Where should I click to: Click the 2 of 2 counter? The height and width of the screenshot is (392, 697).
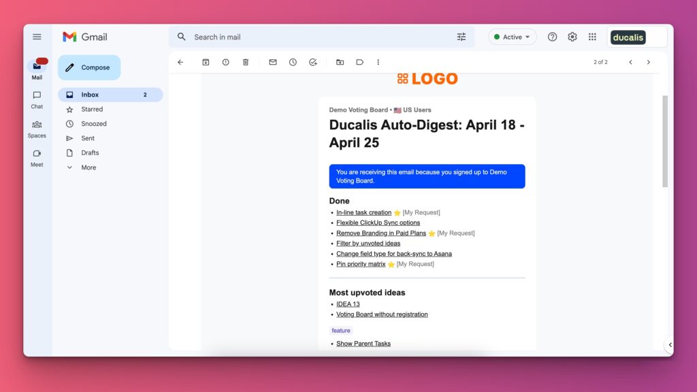click(x=600, y=62)
